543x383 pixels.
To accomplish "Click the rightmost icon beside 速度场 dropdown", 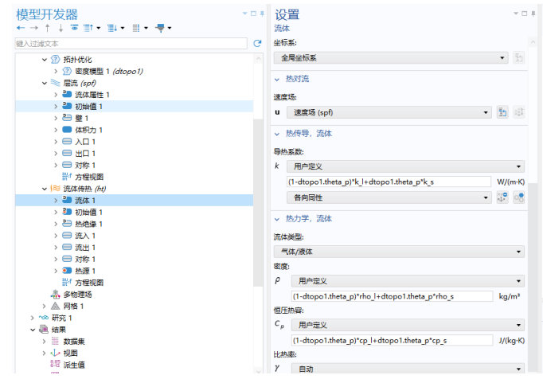I will (519, 112).
